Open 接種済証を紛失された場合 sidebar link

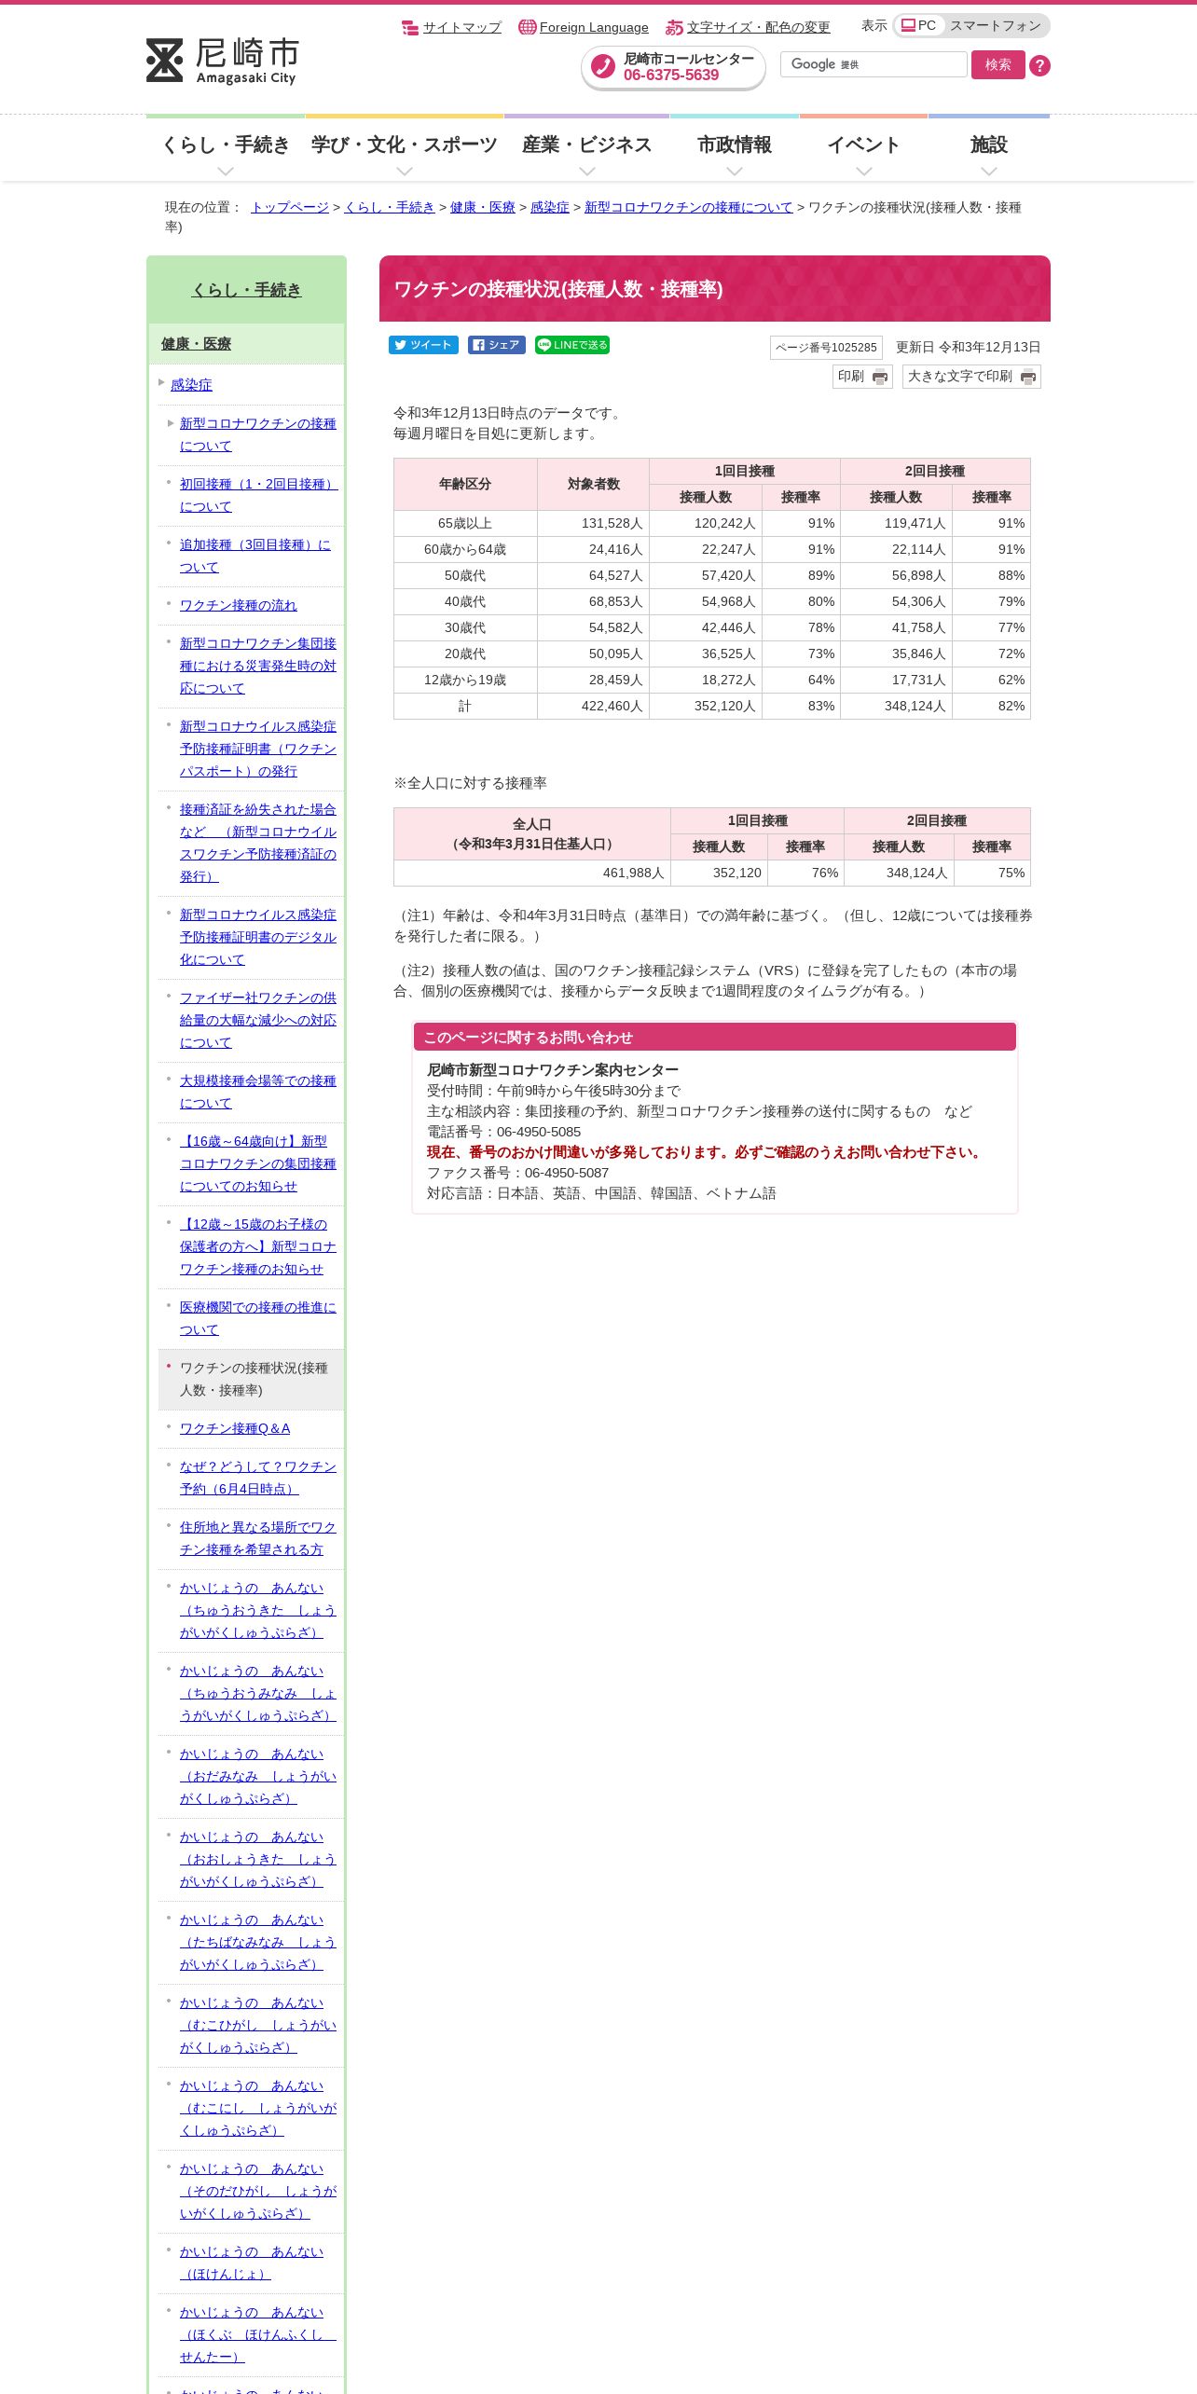pos(257,843)
